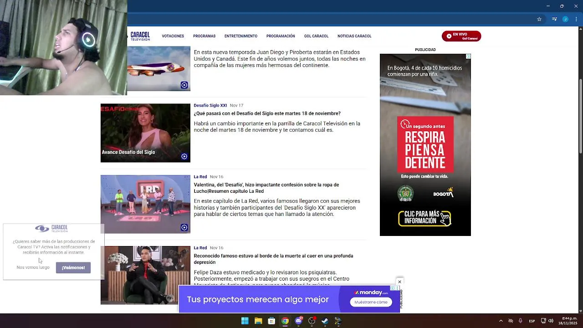This screenshot has width=583, height=328.
Task: Open File Explorer from the taskbar
Action: pos(258,321)
